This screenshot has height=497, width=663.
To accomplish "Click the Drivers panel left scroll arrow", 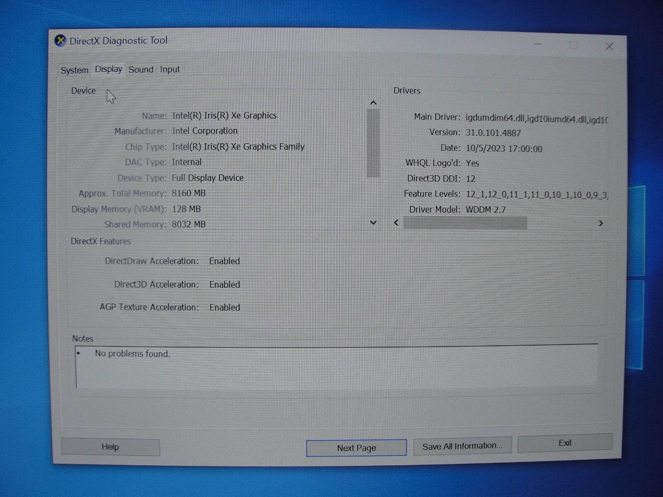I will [397, 223].
